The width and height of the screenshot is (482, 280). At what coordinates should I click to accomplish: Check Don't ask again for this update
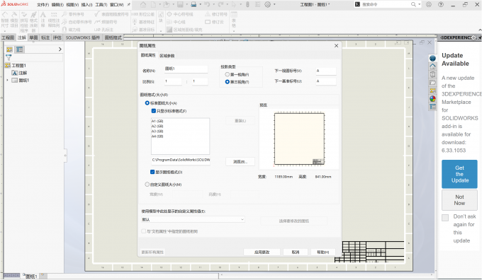tap(445, 218)
